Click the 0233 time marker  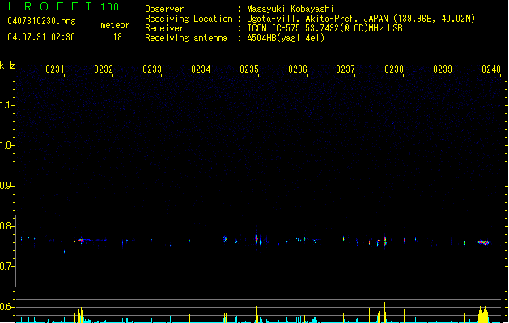tap(152, 69)
